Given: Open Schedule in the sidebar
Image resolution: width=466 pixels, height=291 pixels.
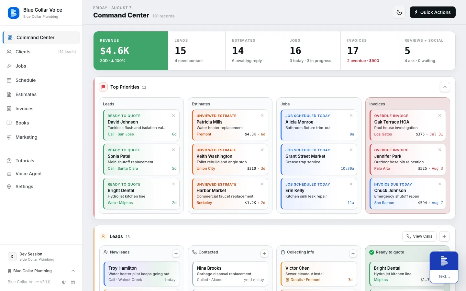Looking at the screenshot, I should pos(41,80).
